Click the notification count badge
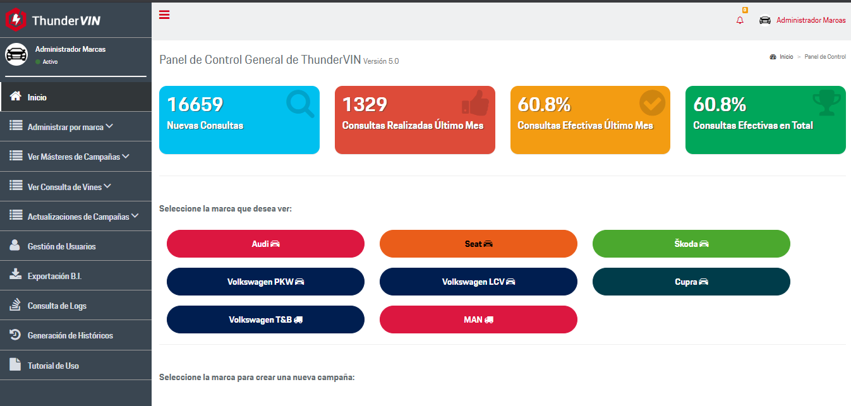 [745, 10]
